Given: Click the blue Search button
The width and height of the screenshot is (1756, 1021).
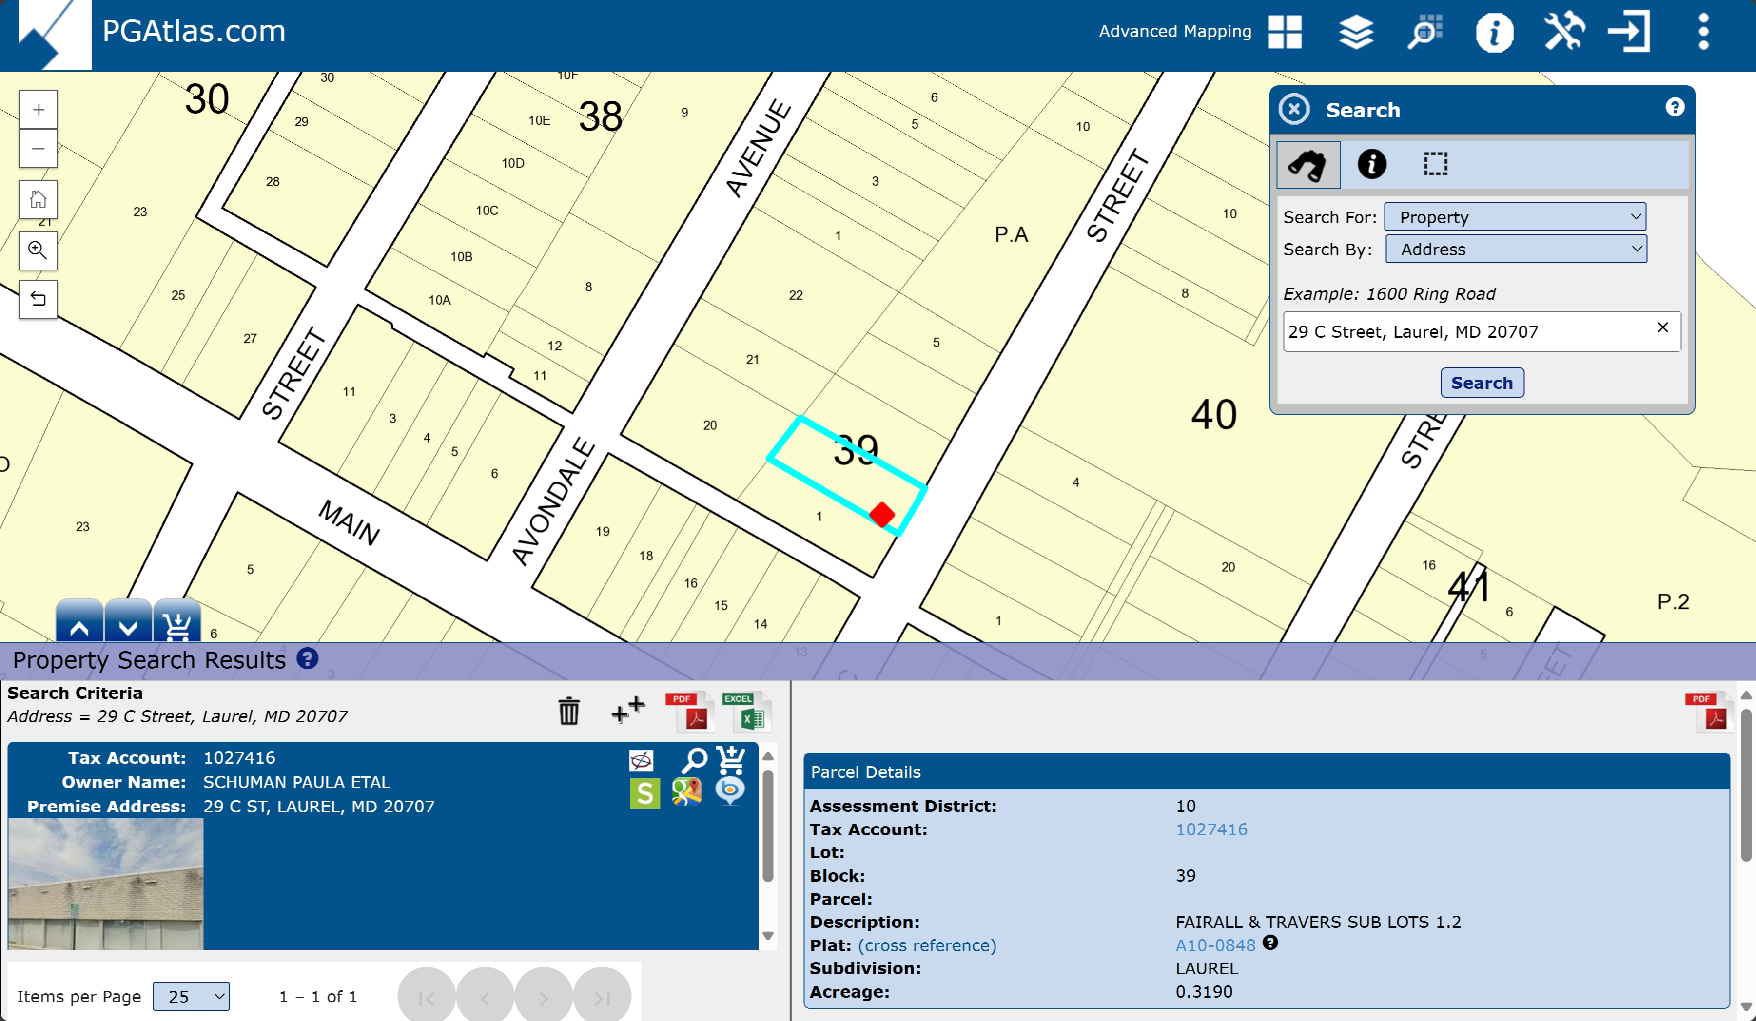Looking at the screenshot, I should tap(1482, 383).
